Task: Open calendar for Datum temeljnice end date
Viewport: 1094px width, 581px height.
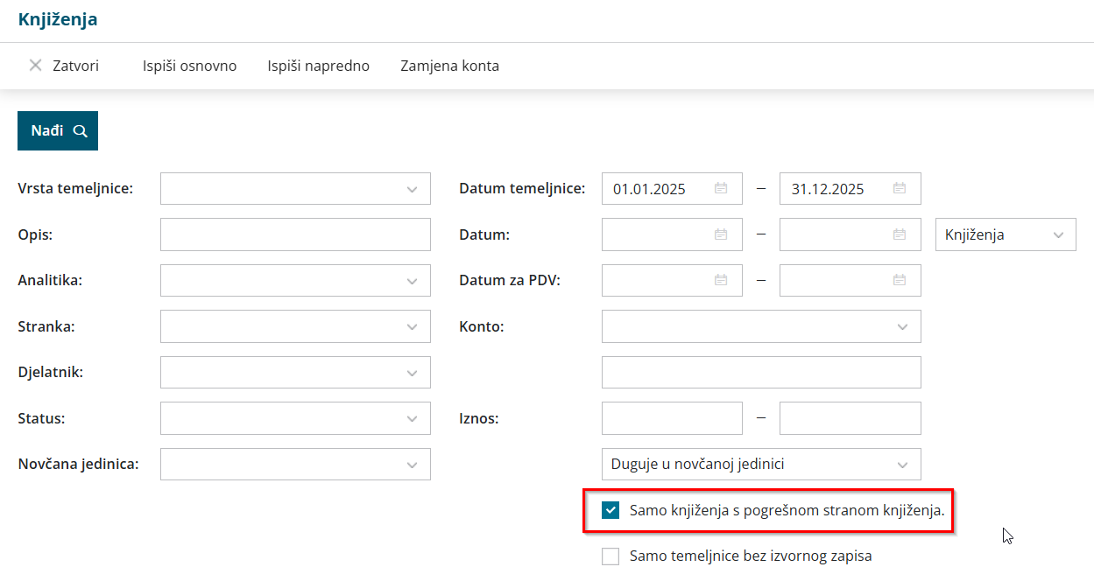Action: tap(900, 188)
